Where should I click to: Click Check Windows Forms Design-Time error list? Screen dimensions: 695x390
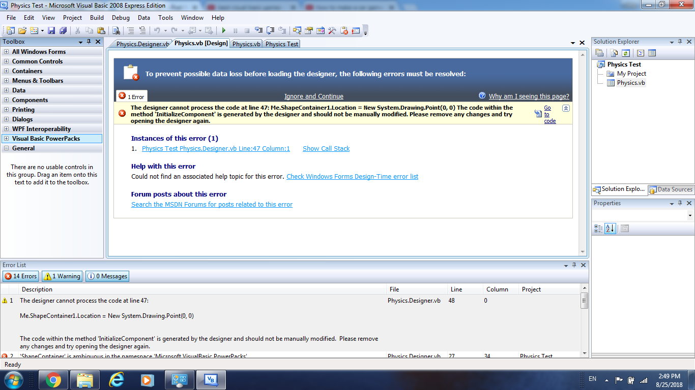352,177
